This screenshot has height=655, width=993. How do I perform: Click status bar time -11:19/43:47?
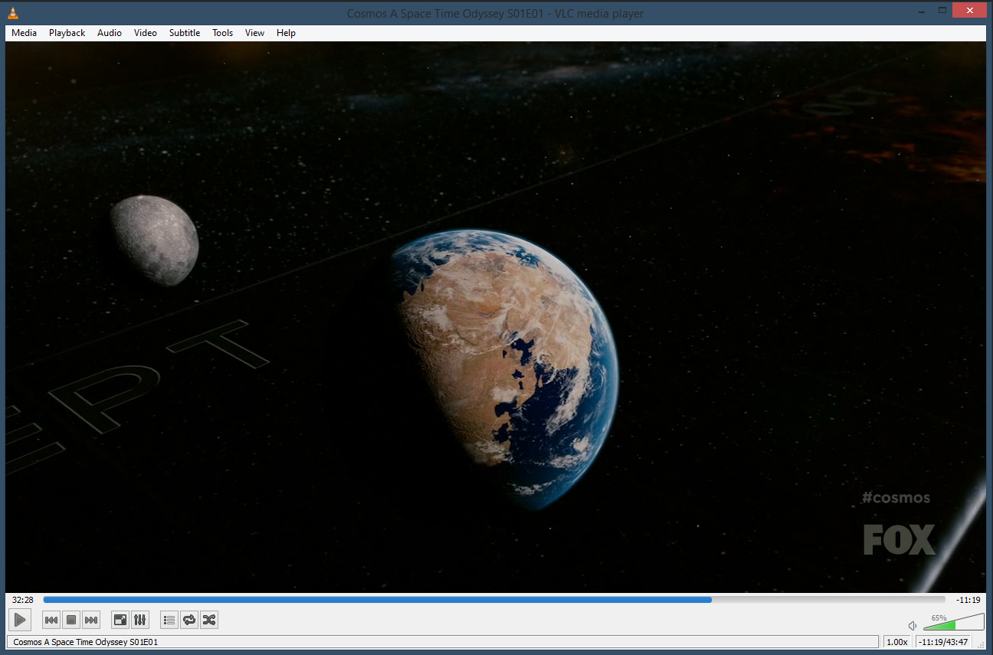click(943, 642)
